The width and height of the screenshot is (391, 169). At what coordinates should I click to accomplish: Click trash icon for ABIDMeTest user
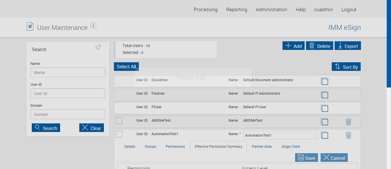(x=348, y=122)
